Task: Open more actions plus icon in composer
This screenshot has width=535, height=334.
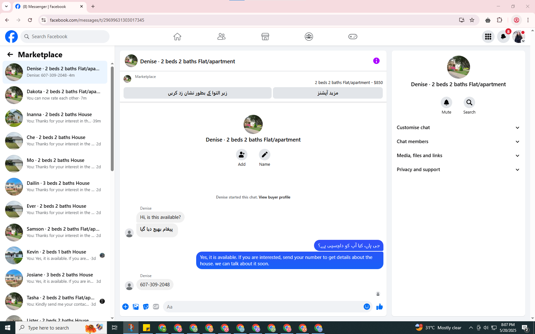Action: pos(125,307)
